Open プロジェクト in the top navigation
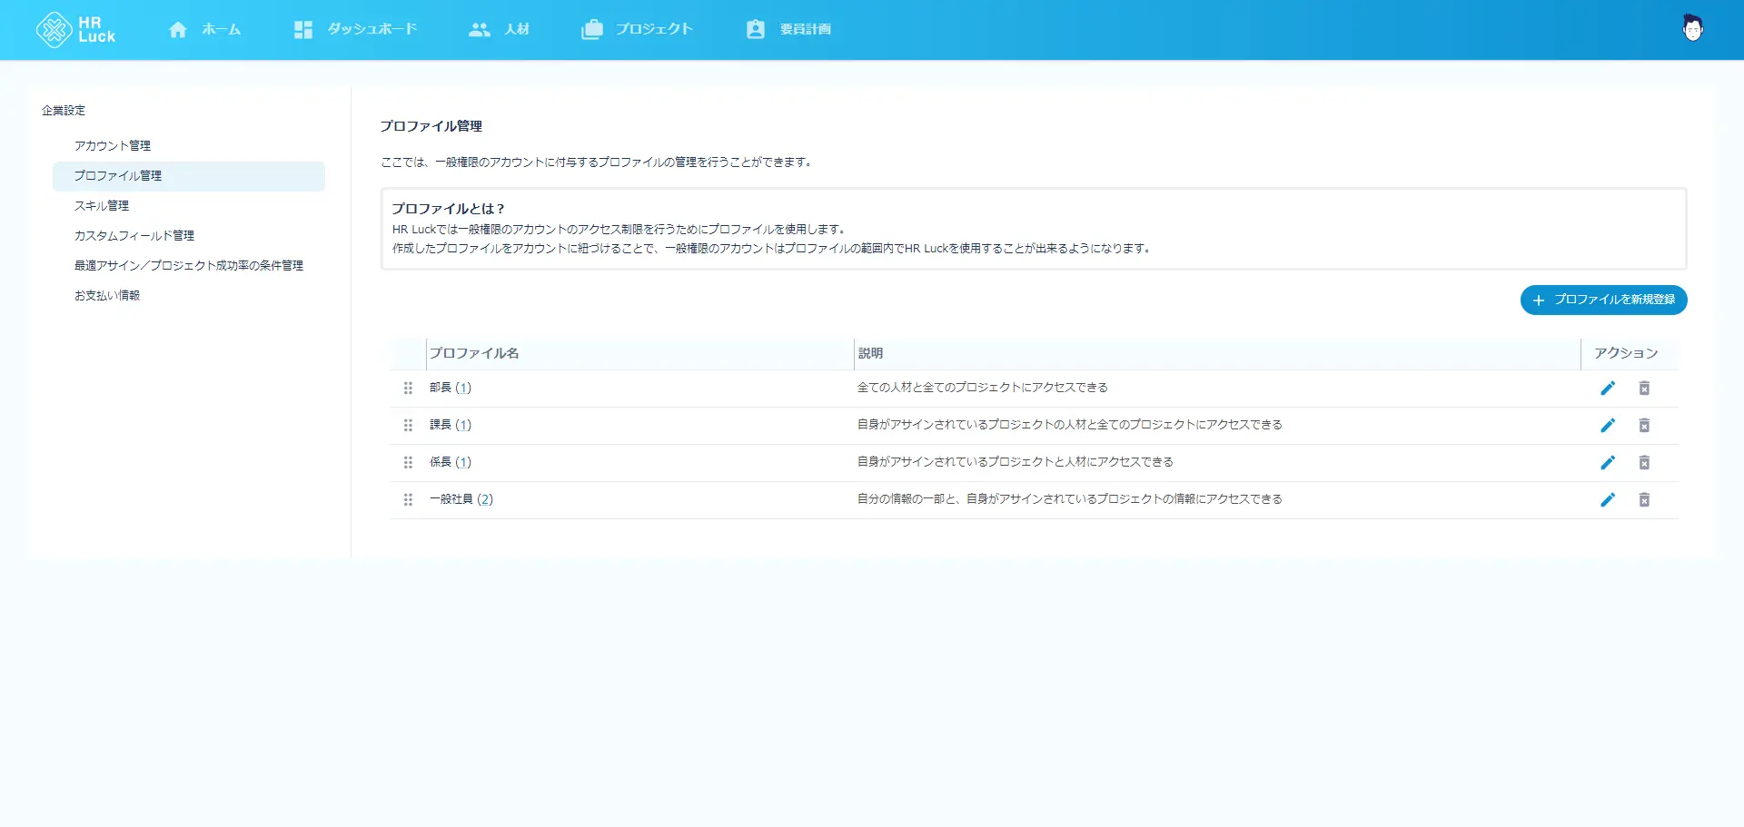 (x=654, y=30)
